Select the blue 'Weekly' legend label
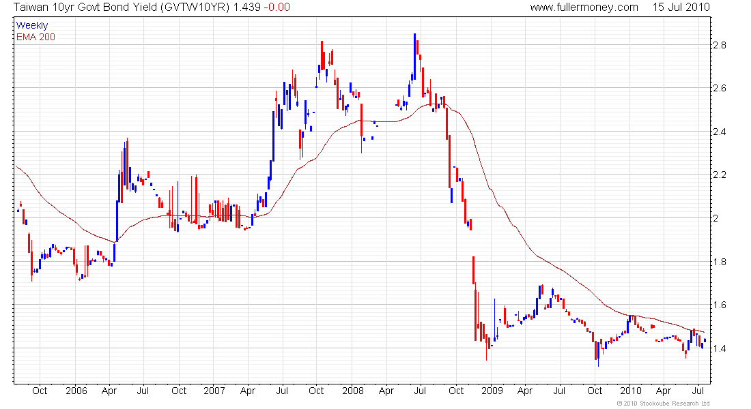Screen dimensions: 751x409 32,25
